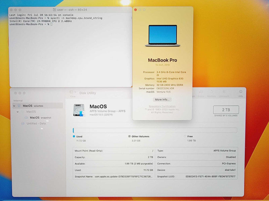
Task: Click the disk icon beside MacOS snapshot
Action: tap(26, 118)
